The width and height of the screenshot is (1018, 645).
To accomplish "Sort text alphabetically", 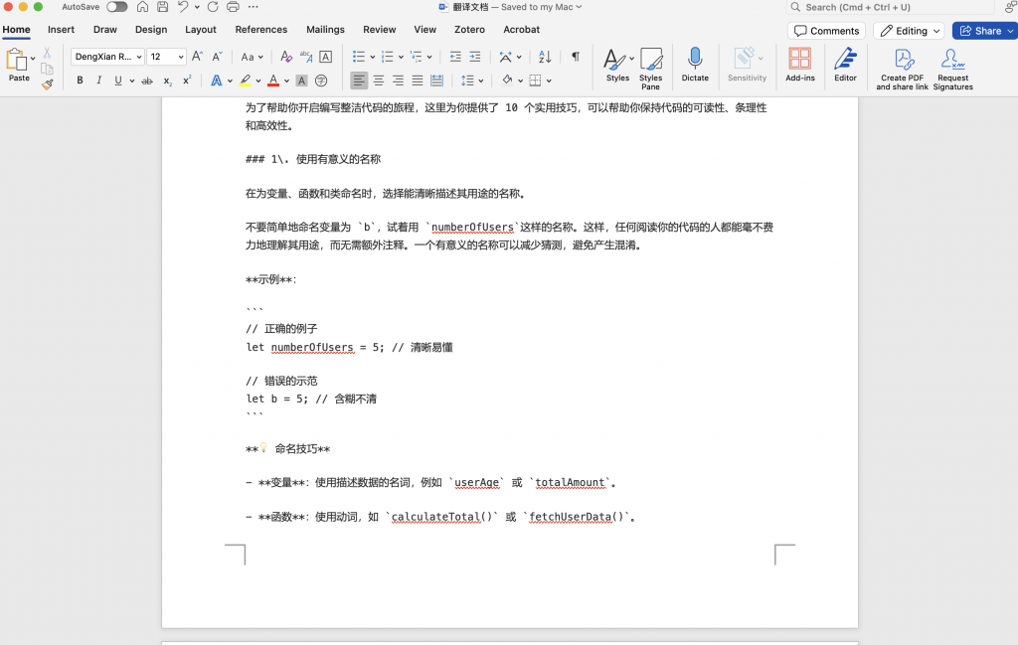I will pos(545,57).
